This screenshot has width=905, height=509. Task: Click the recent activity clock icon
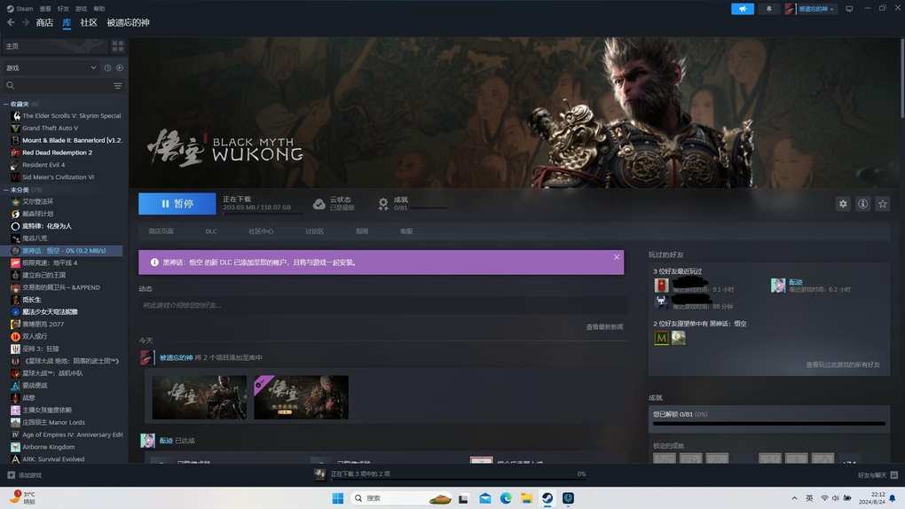point(107,67)
